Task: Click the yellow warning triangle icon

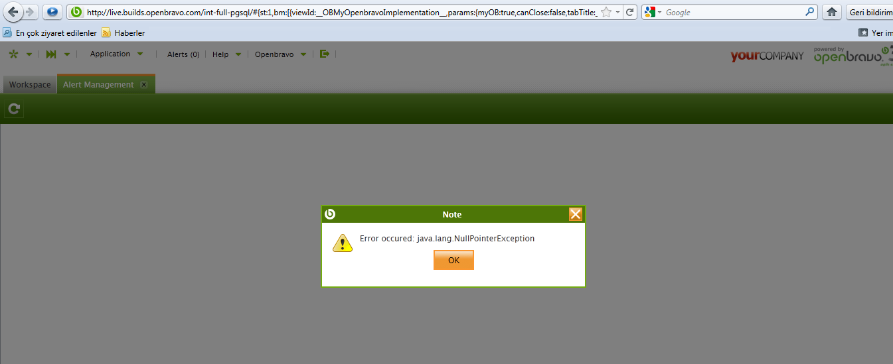Action: (343, 243)
